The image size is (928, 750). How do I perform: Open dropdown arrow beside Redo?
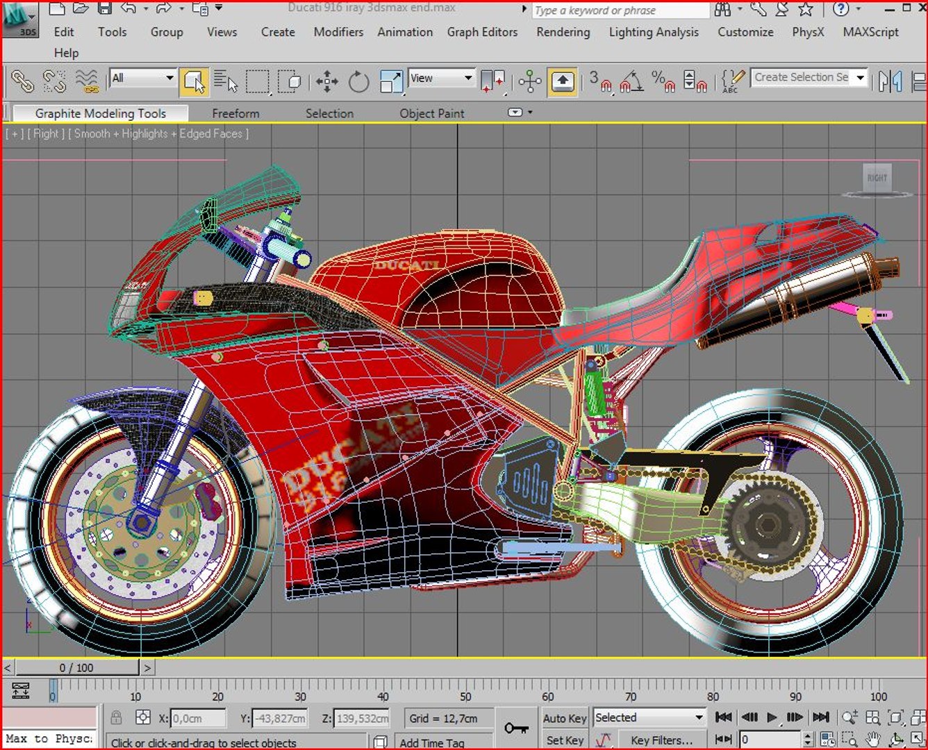pos(181,9)
